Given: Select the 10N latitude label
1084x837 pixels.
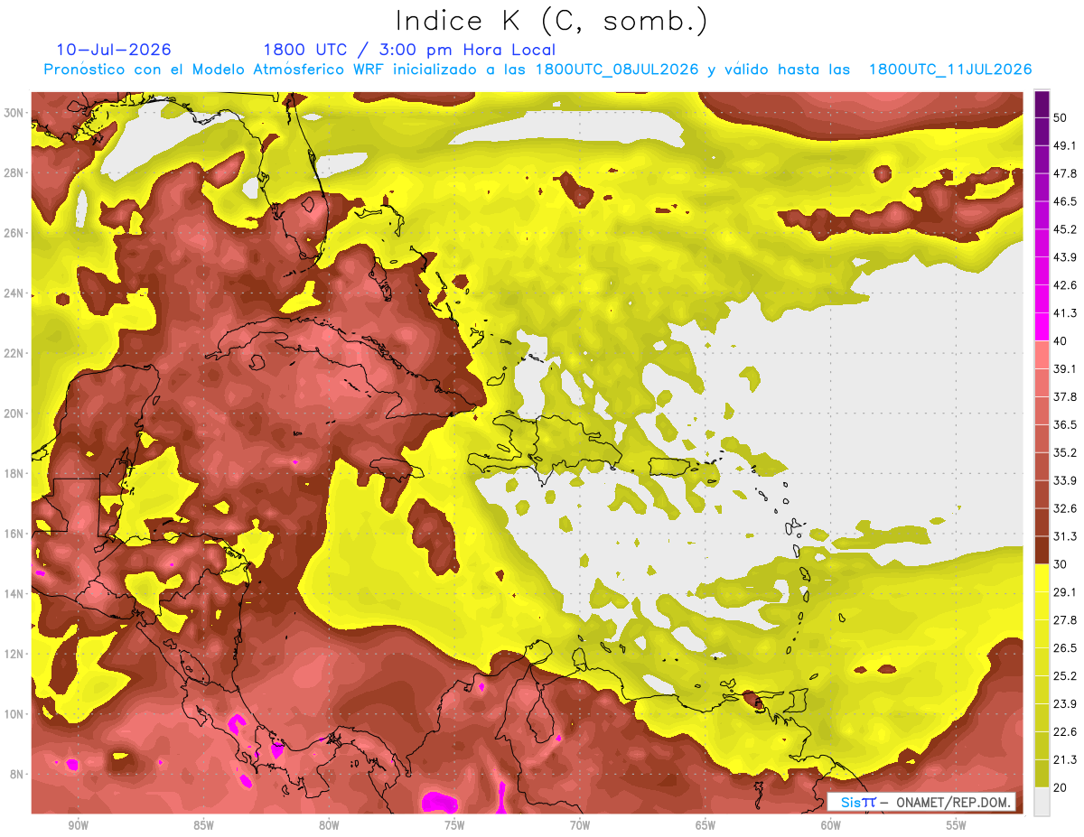Looking at the screenshot, I should click(15, 714).
